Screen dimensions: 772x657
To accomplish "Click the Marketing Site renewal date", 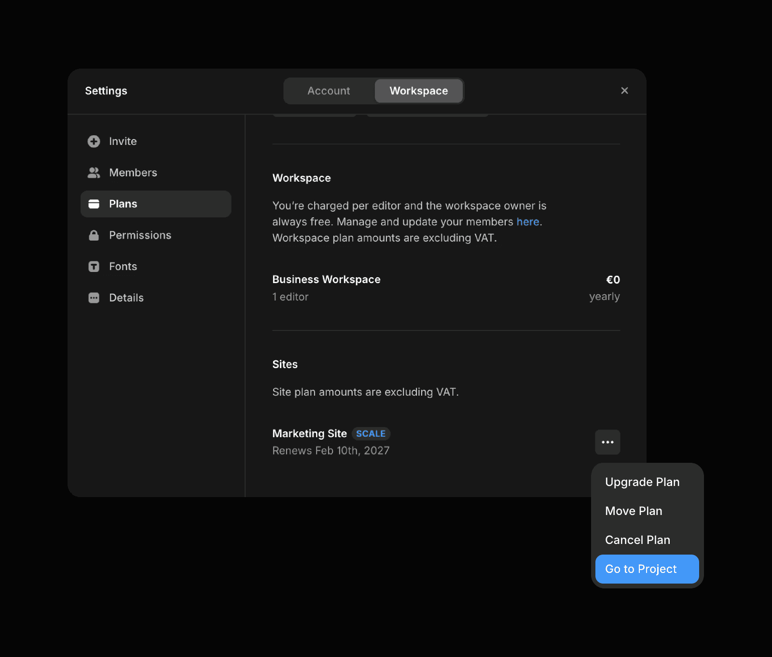I will coord(331,450).
